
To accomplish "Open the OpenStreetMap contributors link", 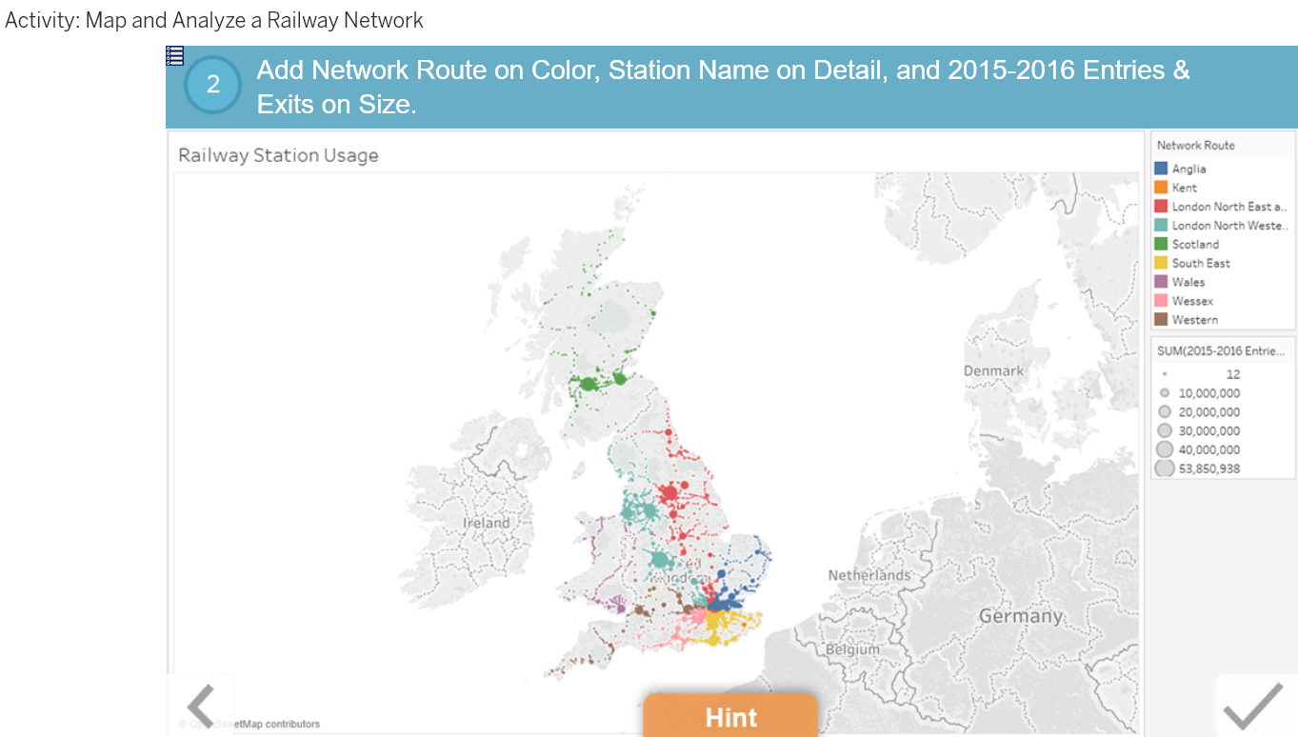I will (250, 724).
